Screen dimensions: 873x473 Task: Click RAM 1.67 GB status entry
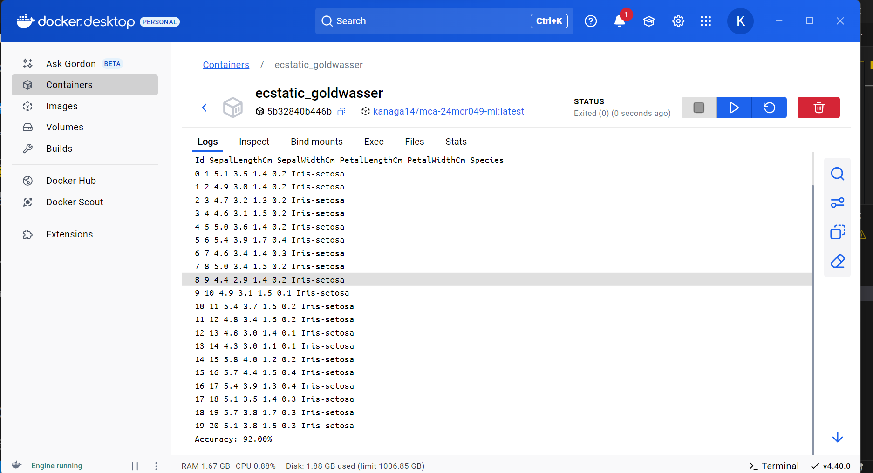coord(205,466)
